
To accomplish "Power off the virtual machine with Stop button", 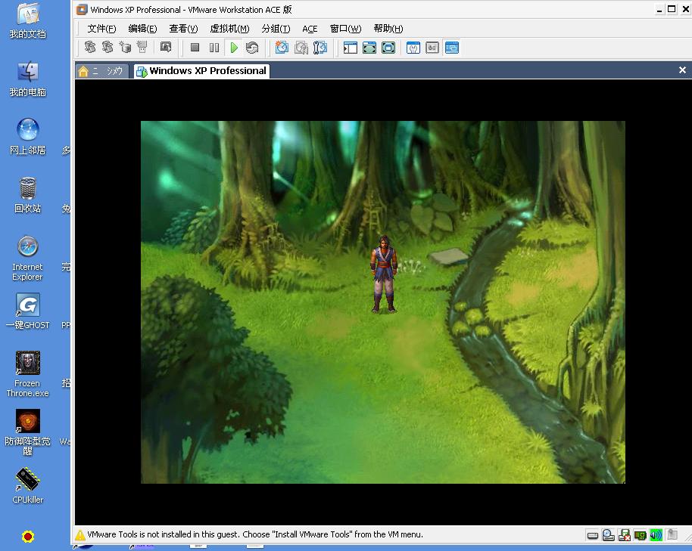I will (x=195, y=48).
